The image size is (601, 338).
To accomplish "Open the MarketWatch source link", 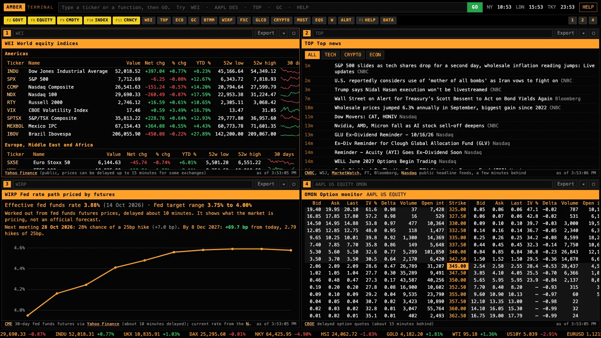I will [x=346, y=173].
